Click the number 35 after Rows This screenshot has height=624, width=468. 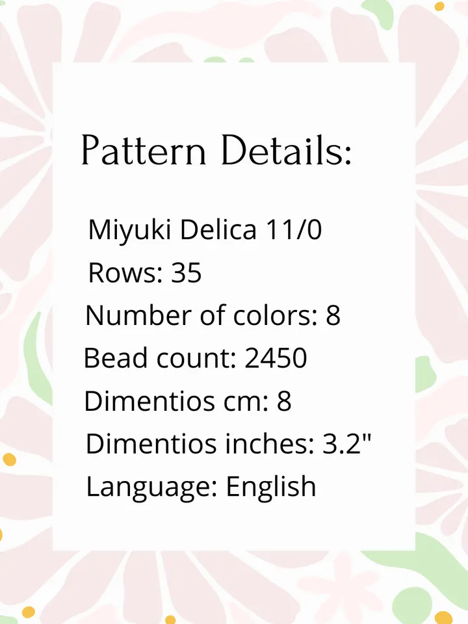click(187, 272)
